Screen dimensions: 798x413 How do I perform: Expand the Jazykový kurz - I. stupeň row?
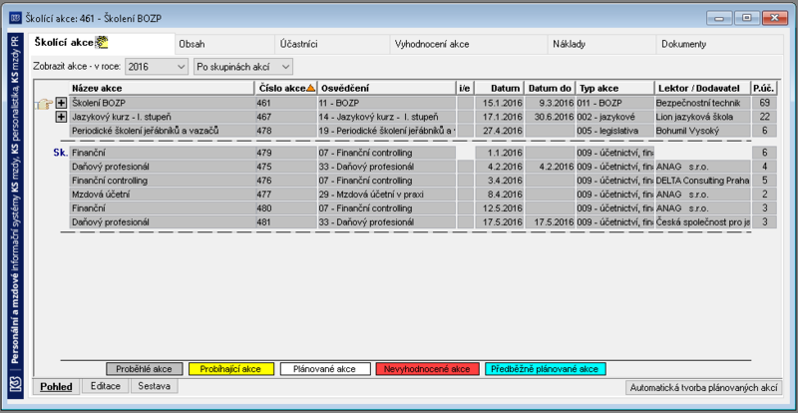(61, 117)
